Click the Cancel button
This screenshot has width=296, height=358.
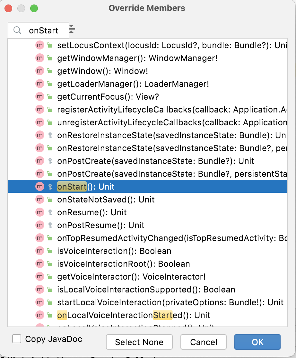point(204,342)
